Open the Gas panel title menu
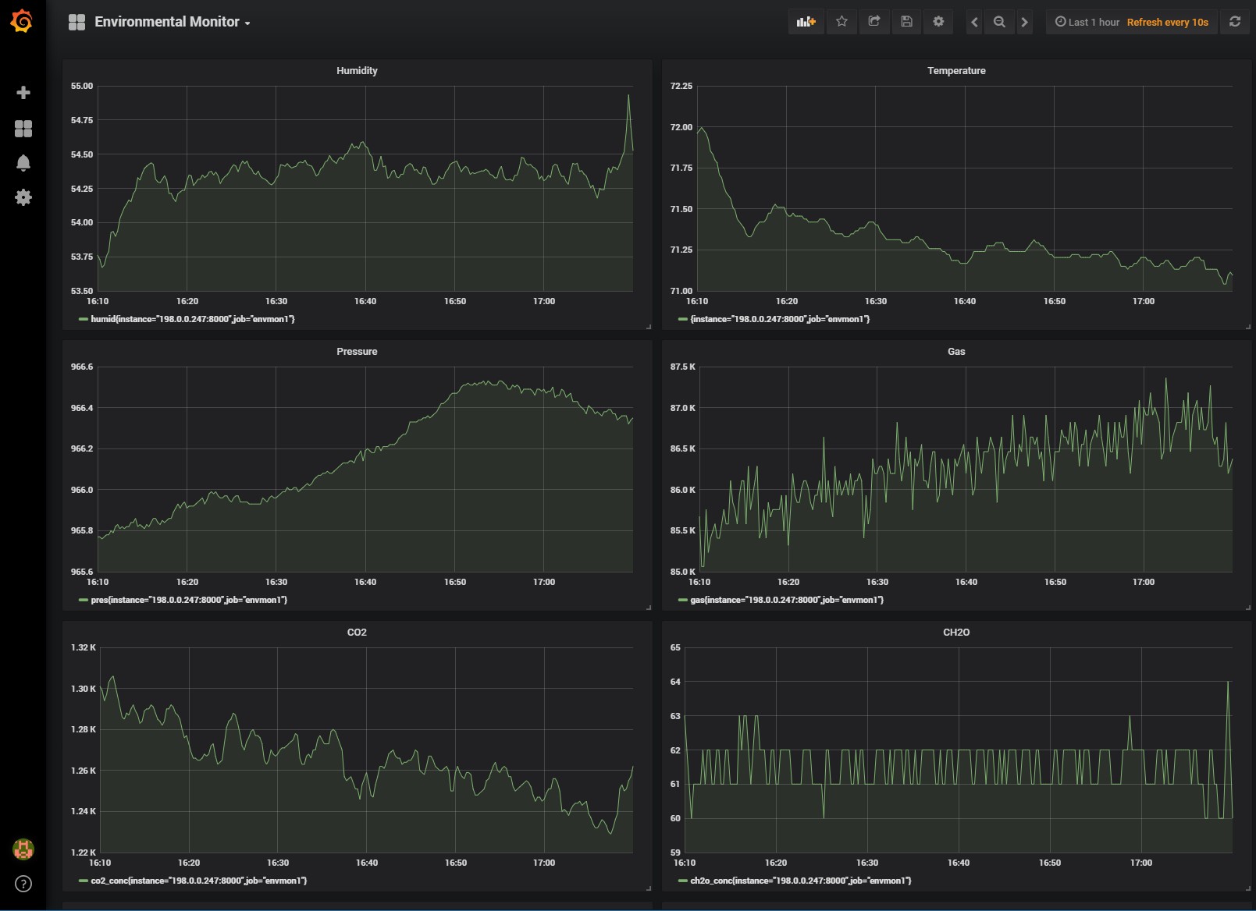 pyautogui.click(x=956, y=351)
